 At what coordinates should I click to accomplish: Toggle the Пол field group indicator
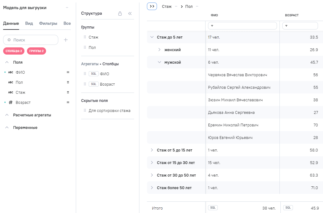point(68,83)
